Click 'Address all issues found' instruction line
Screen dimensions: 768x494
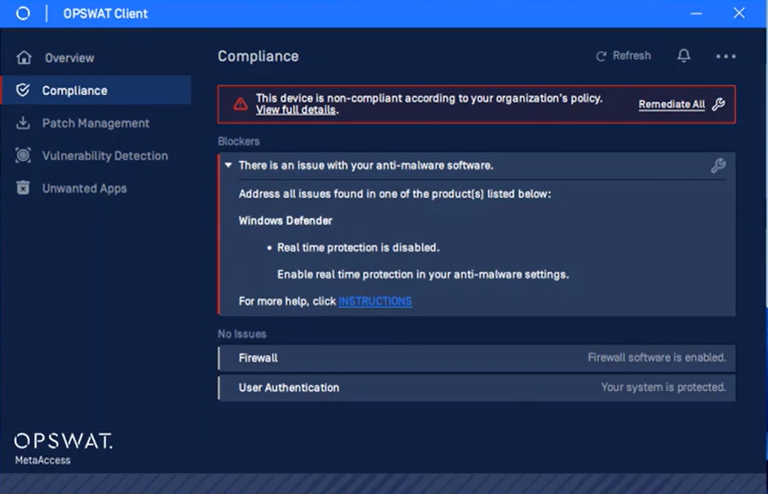(395, 194)
